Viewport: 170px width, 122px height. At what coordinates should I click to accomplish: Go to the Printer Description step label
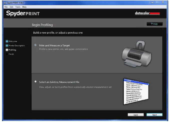(x=17, y=46)
